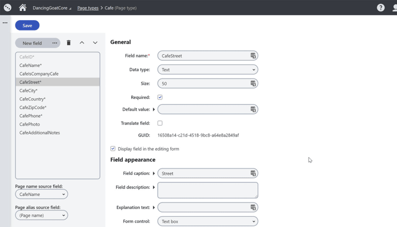Open the Form control dropdown
397x227 pixels.
point(208,221)
